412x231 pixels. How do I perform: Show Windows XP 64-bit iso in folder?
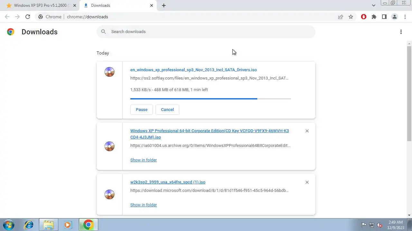point(144,160)
